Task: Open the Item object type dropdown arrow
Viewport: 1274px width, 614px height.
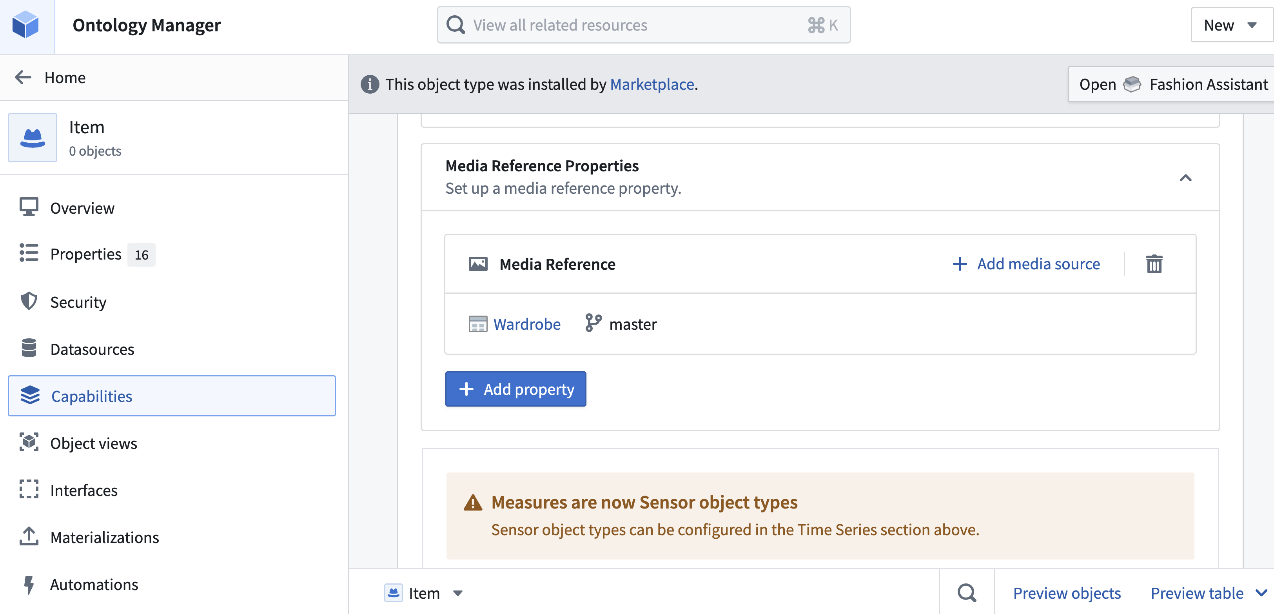Action: (x=458, y=593)
